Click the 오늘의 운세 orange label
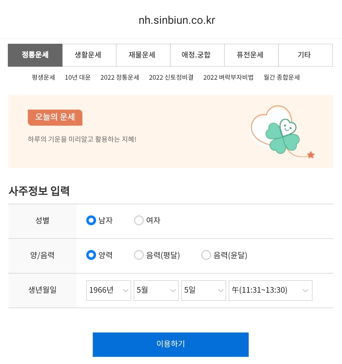Image resolution: width=342 pixels, height=364 pixels. click(x=55, y=117)
